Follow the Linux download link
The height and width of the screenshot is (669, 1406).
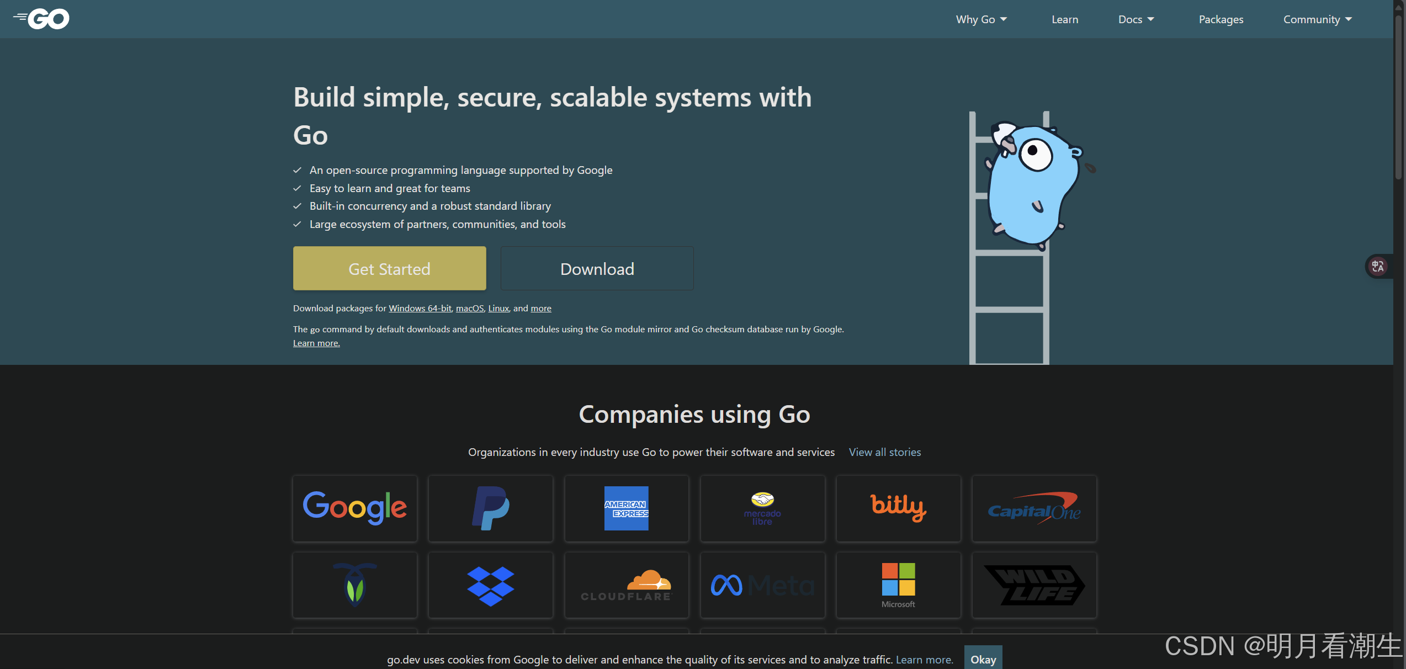click(498, 308)
